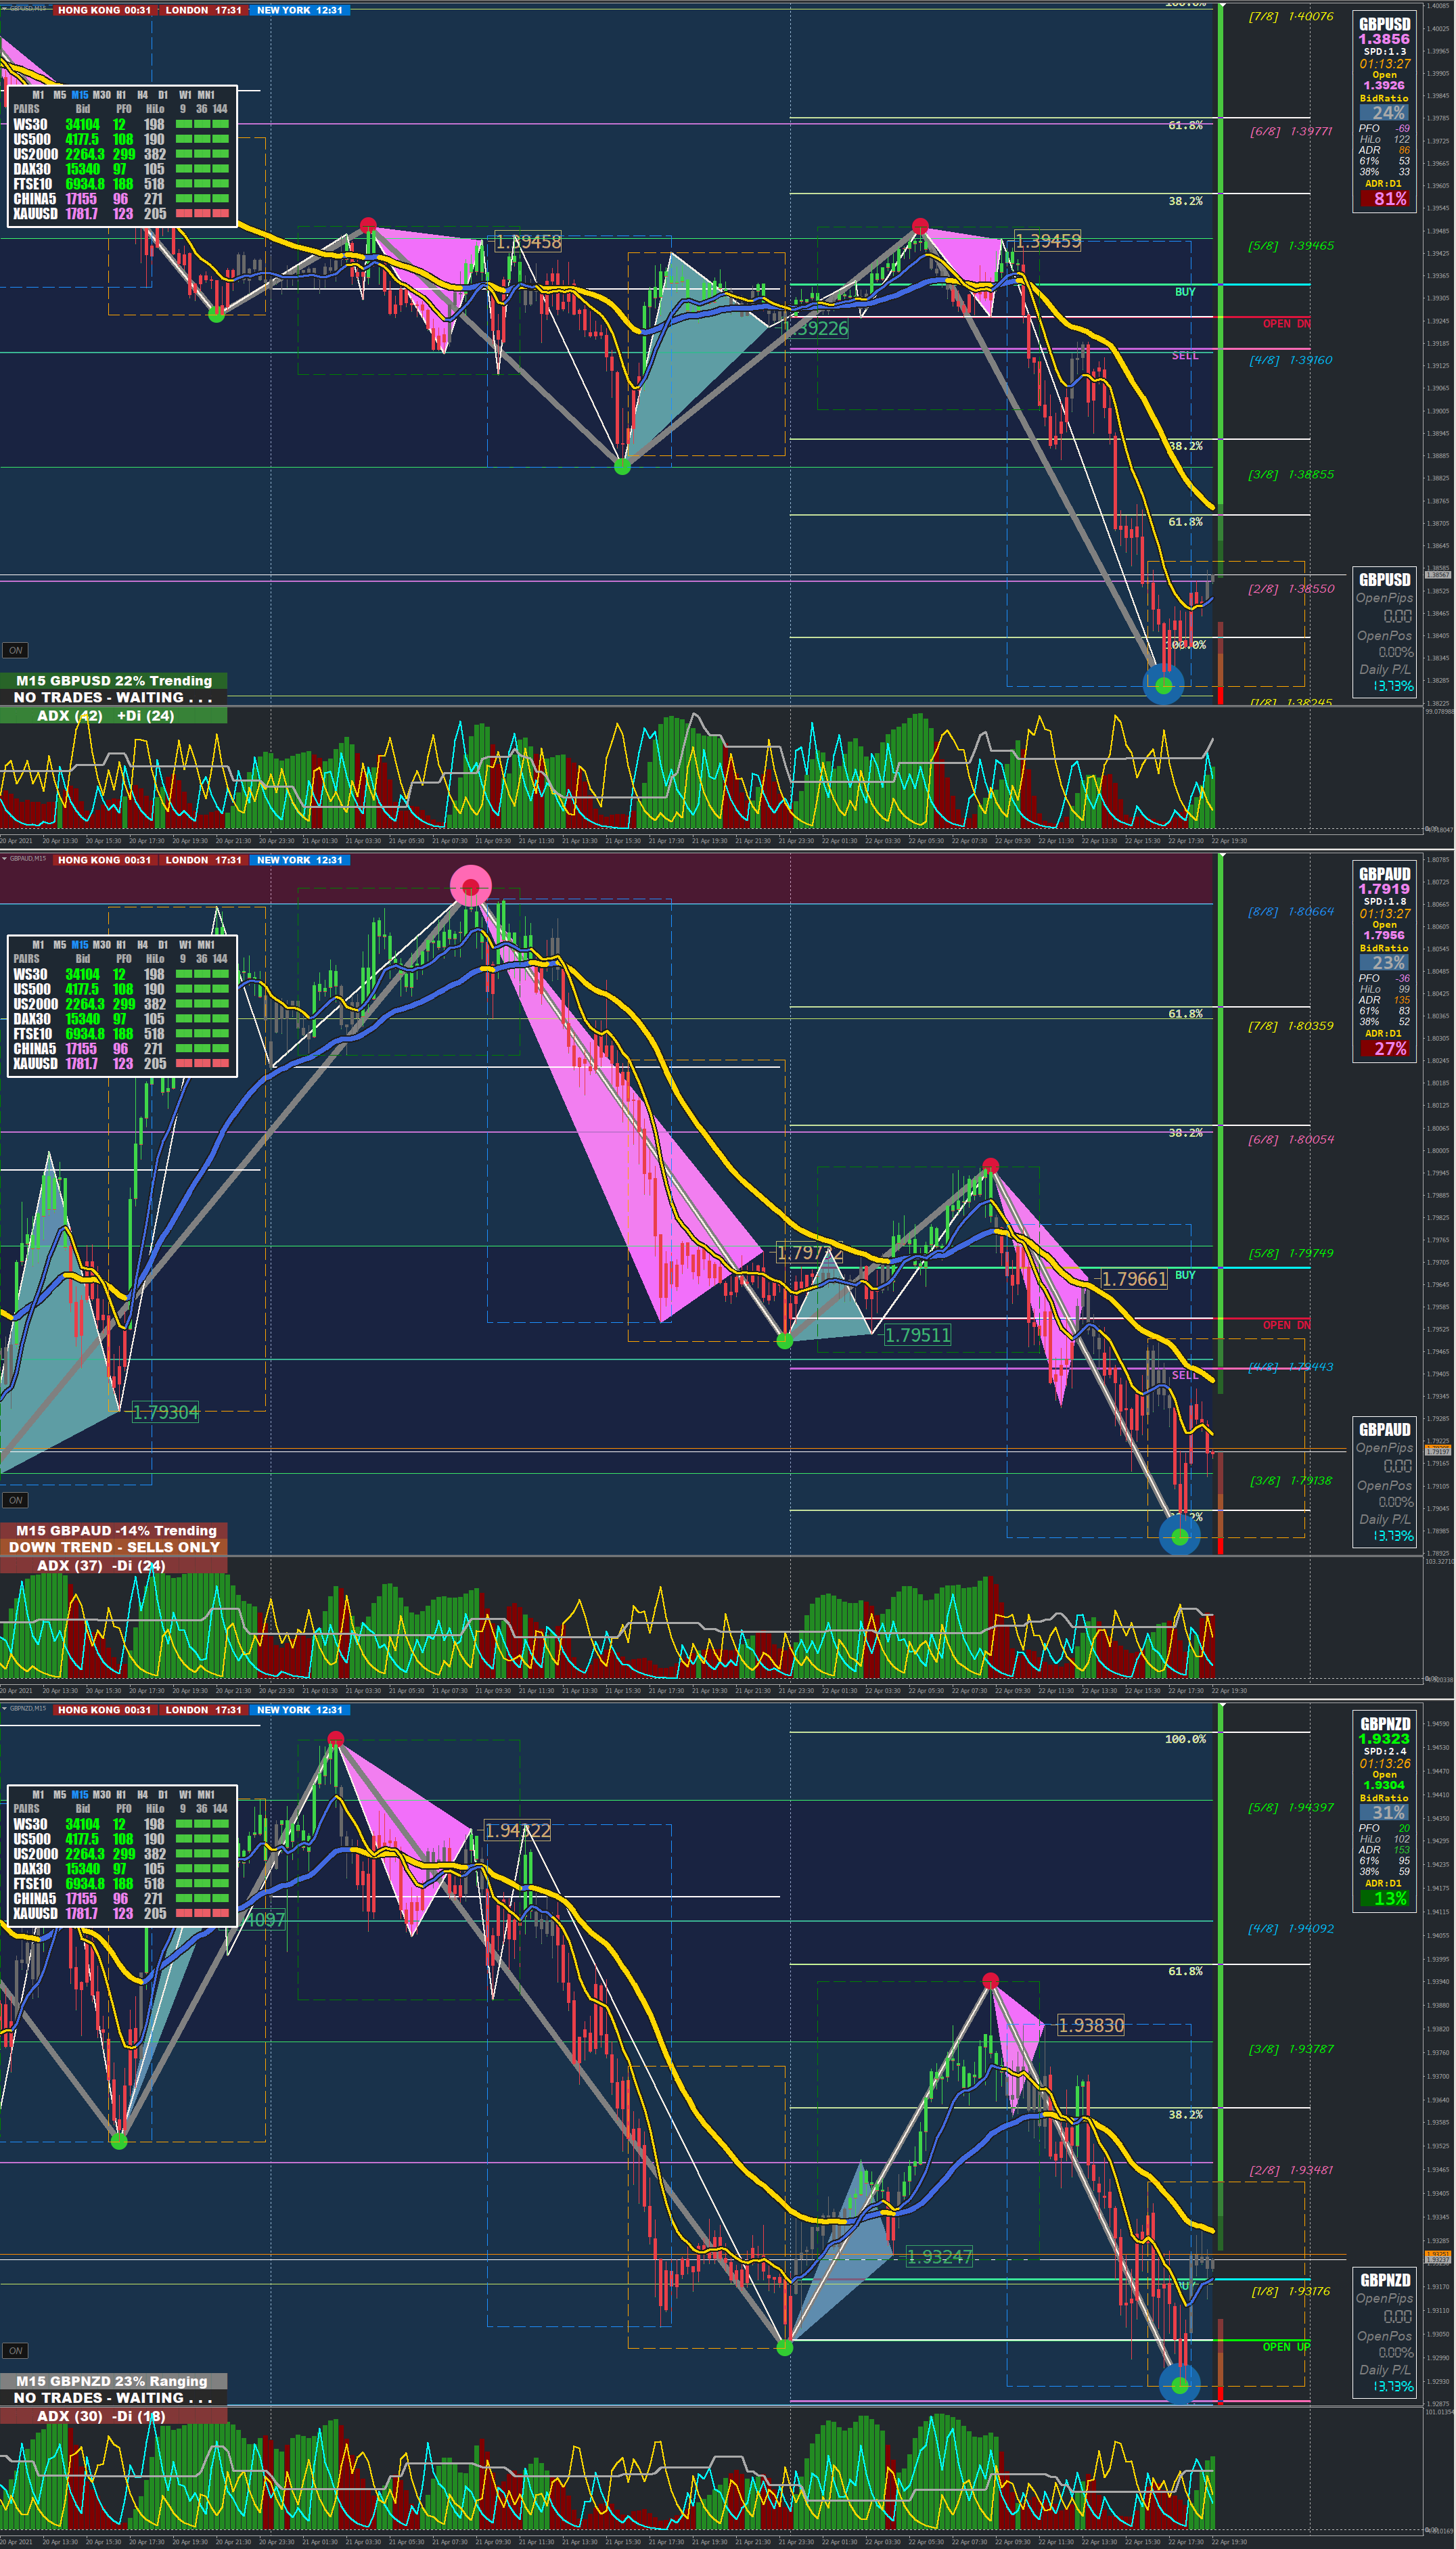Click the NEW YORK 12:31 session label on GBPUSD chart

299,10
